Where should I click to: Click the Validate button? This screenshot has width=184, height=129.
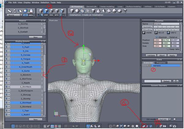tap(151, 55)
